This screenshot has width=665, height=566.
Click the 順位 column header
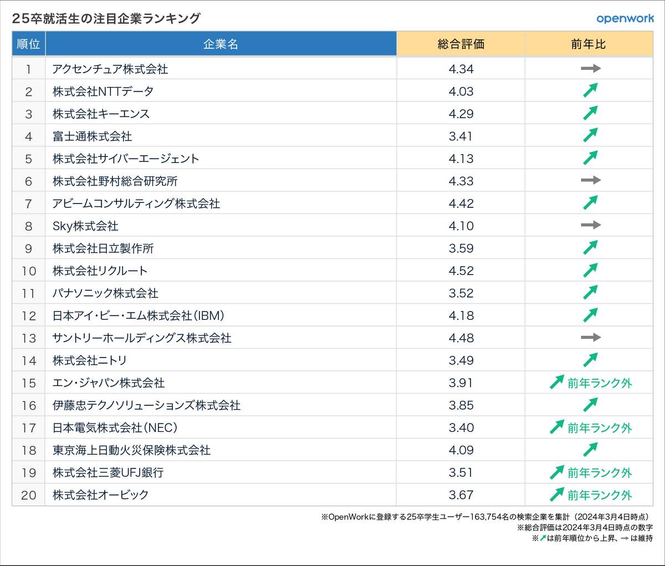[x=28, y=44]
